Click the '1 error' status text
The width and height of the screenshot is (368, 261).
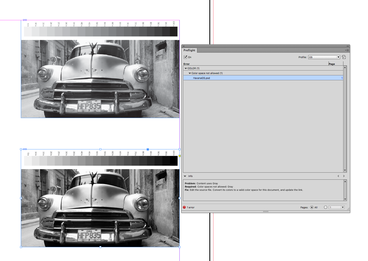191,208
